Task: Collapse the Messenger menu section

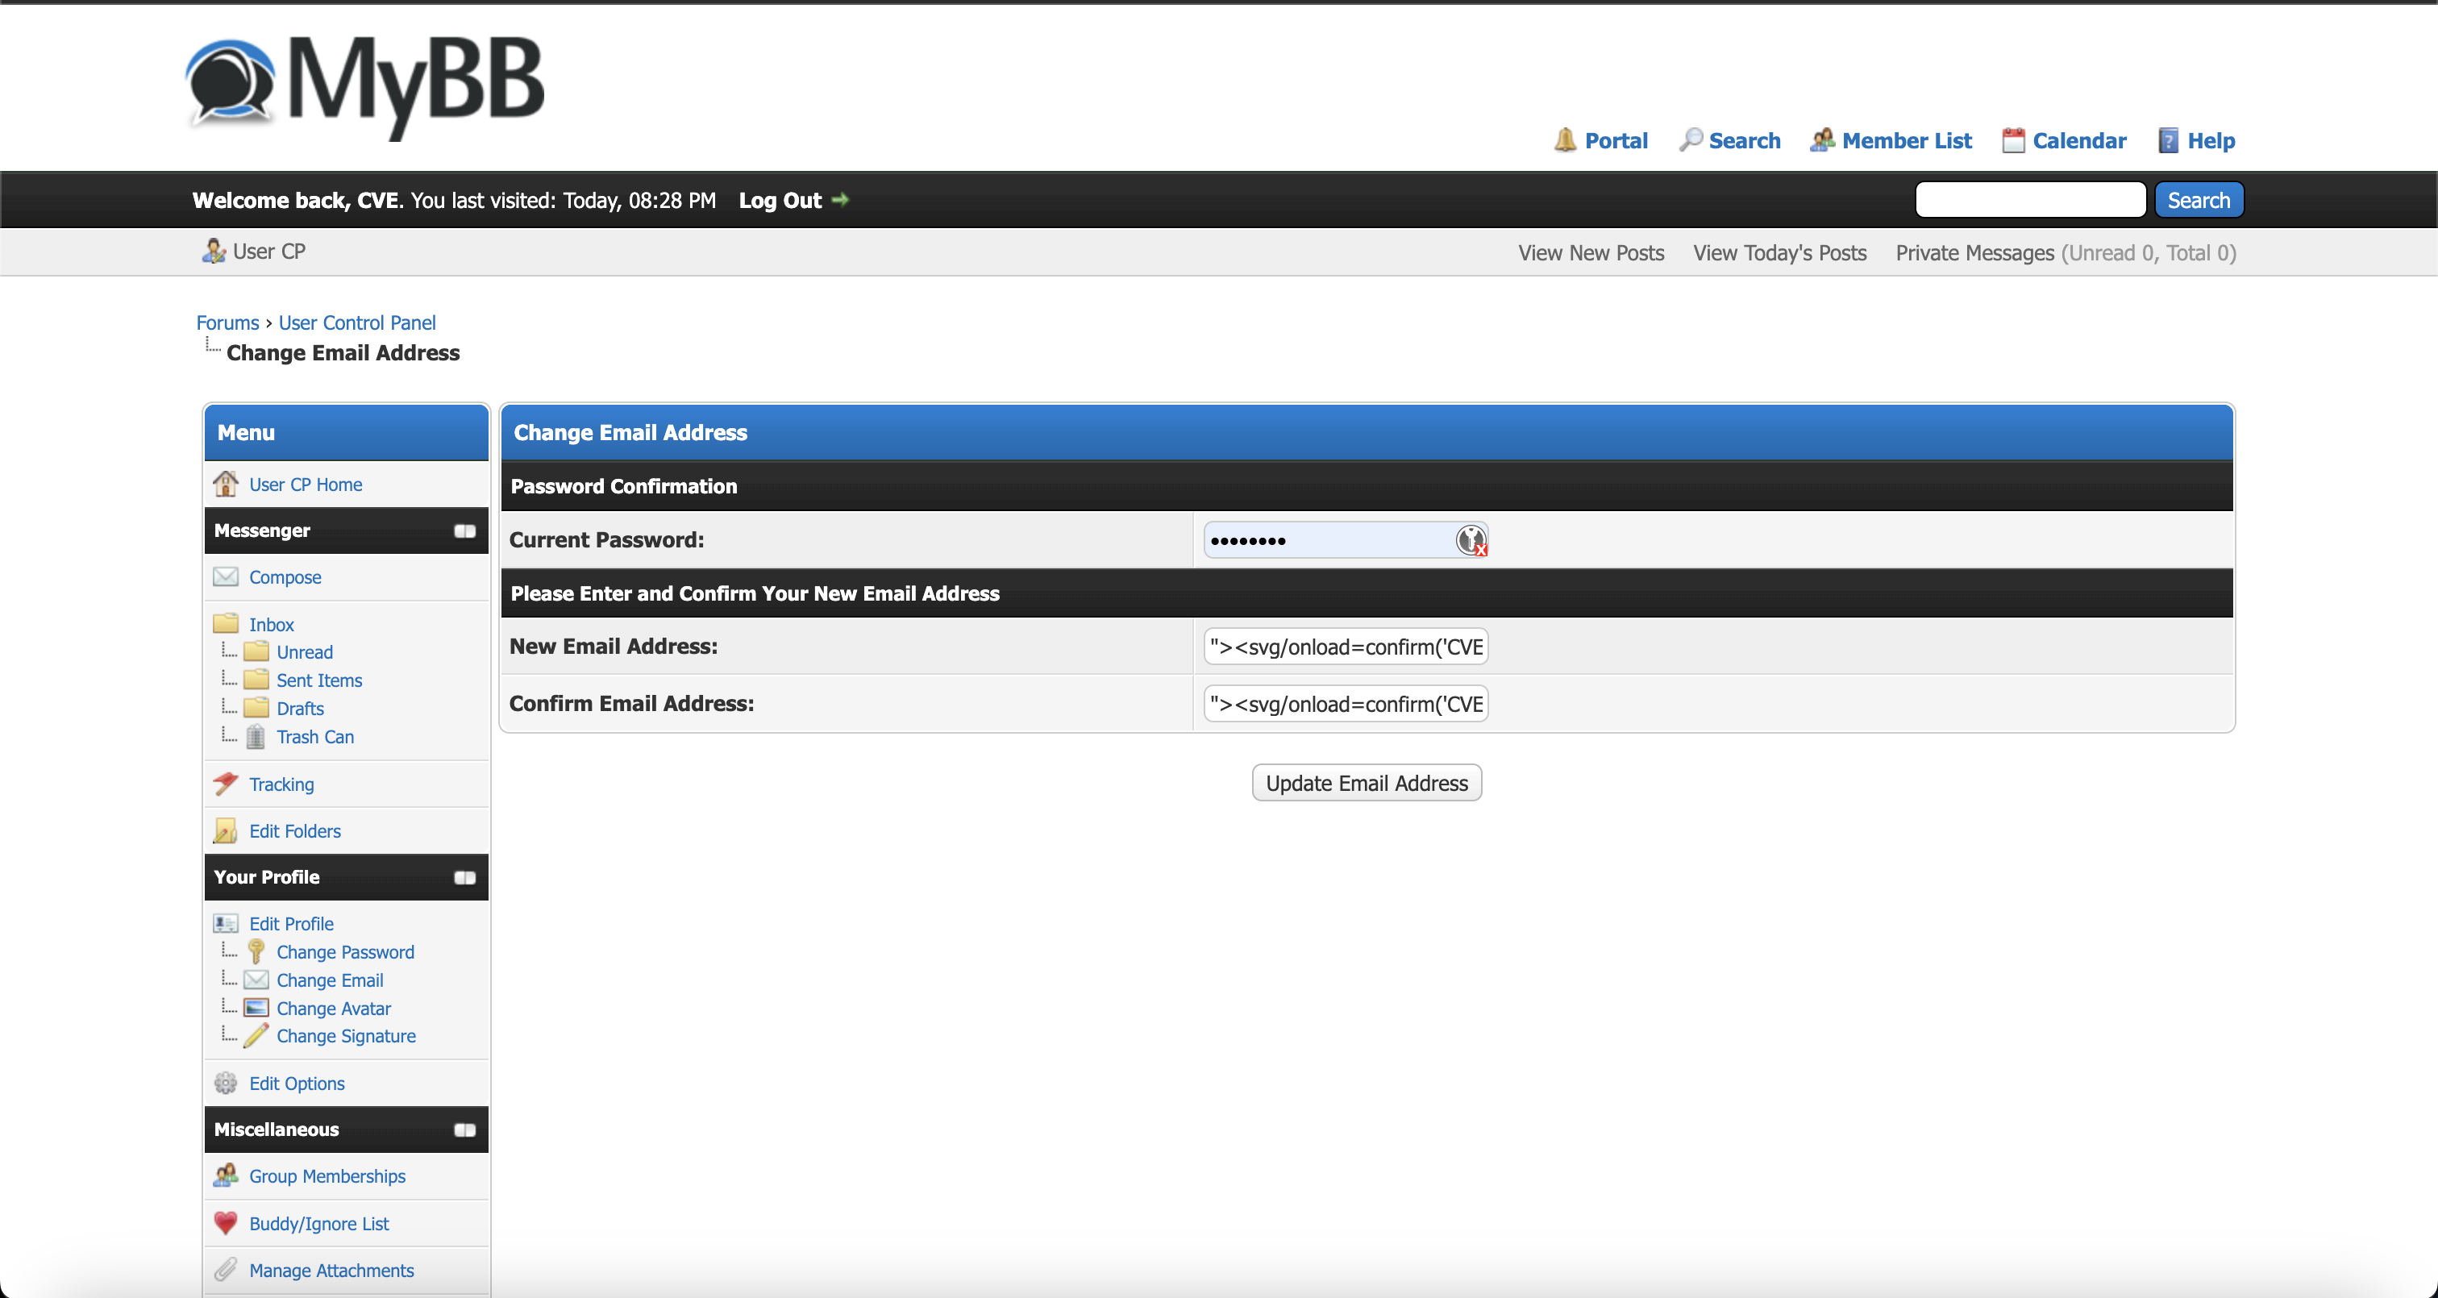Action: (x=464, y=531)
